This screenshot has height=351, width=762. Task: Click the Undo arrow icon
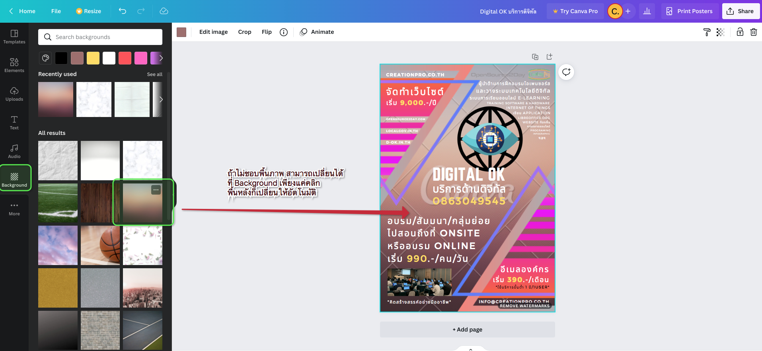[123, 11]
